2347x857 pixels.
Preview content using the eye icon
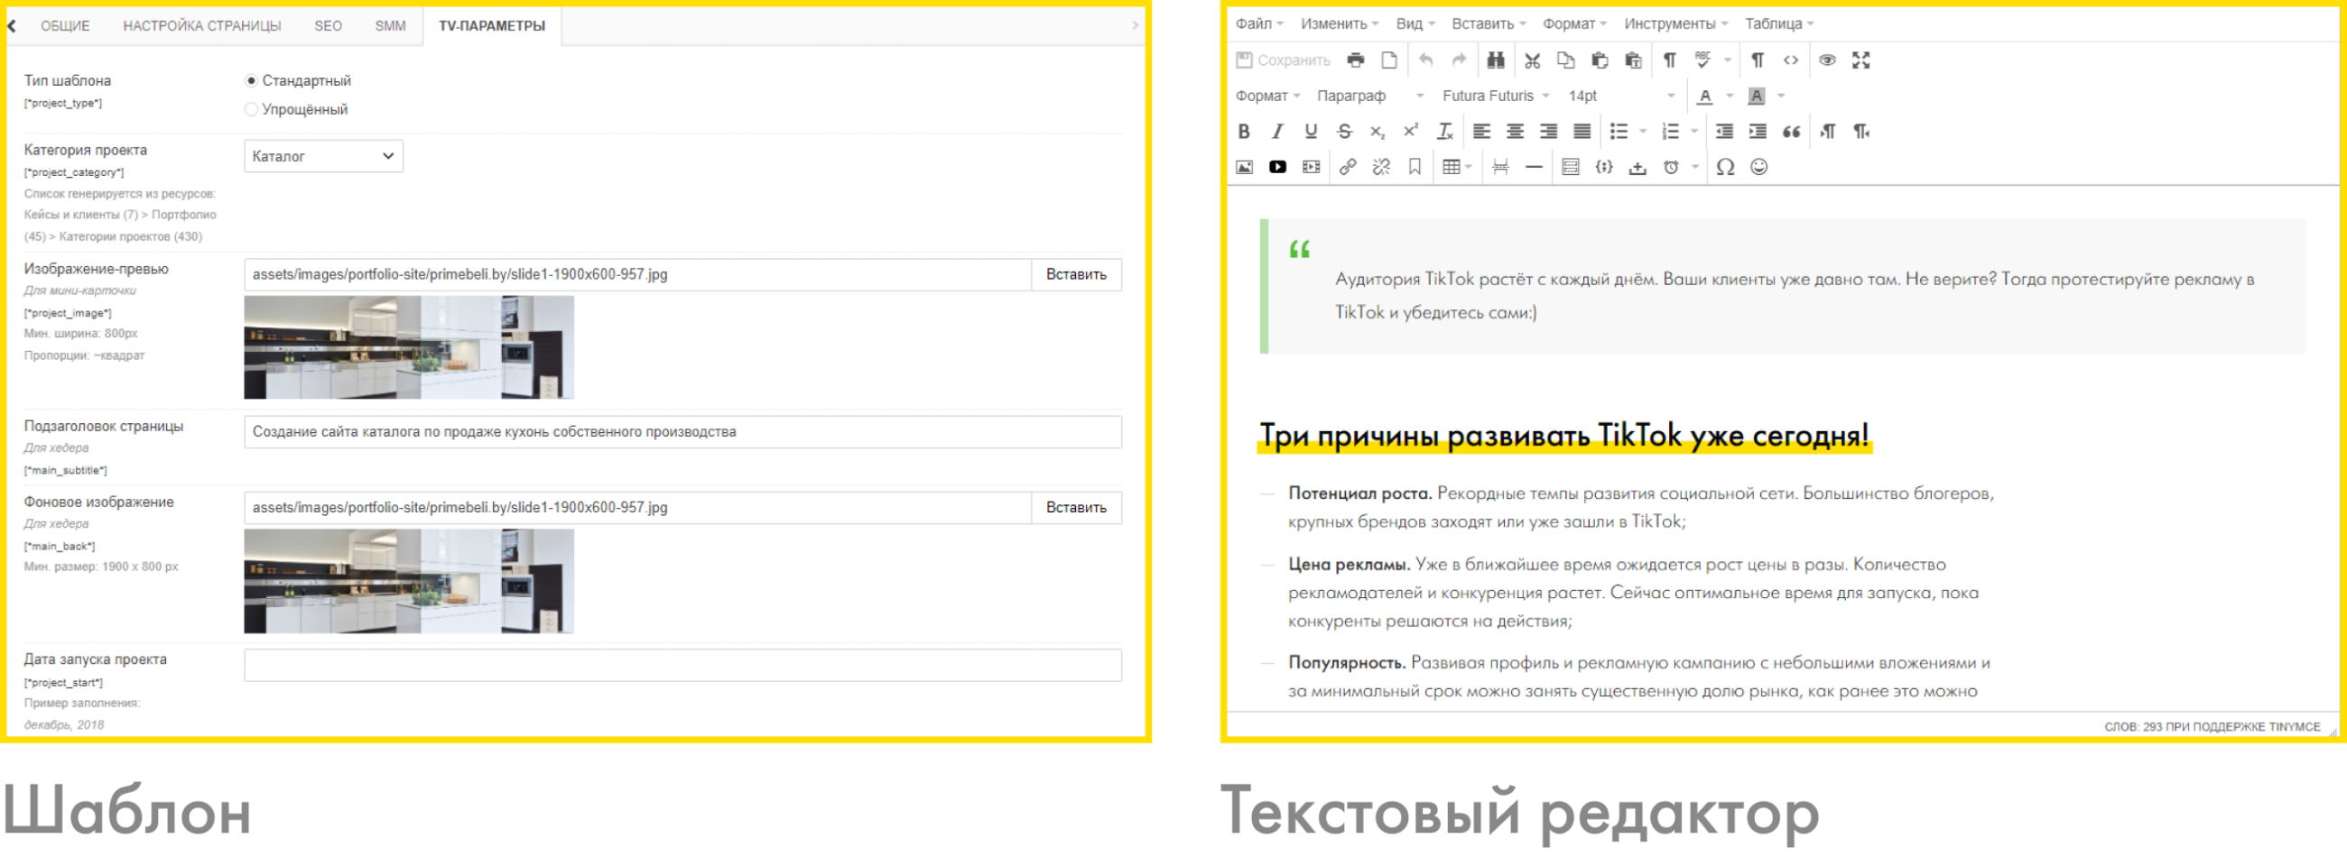(x=1828, y=60)
